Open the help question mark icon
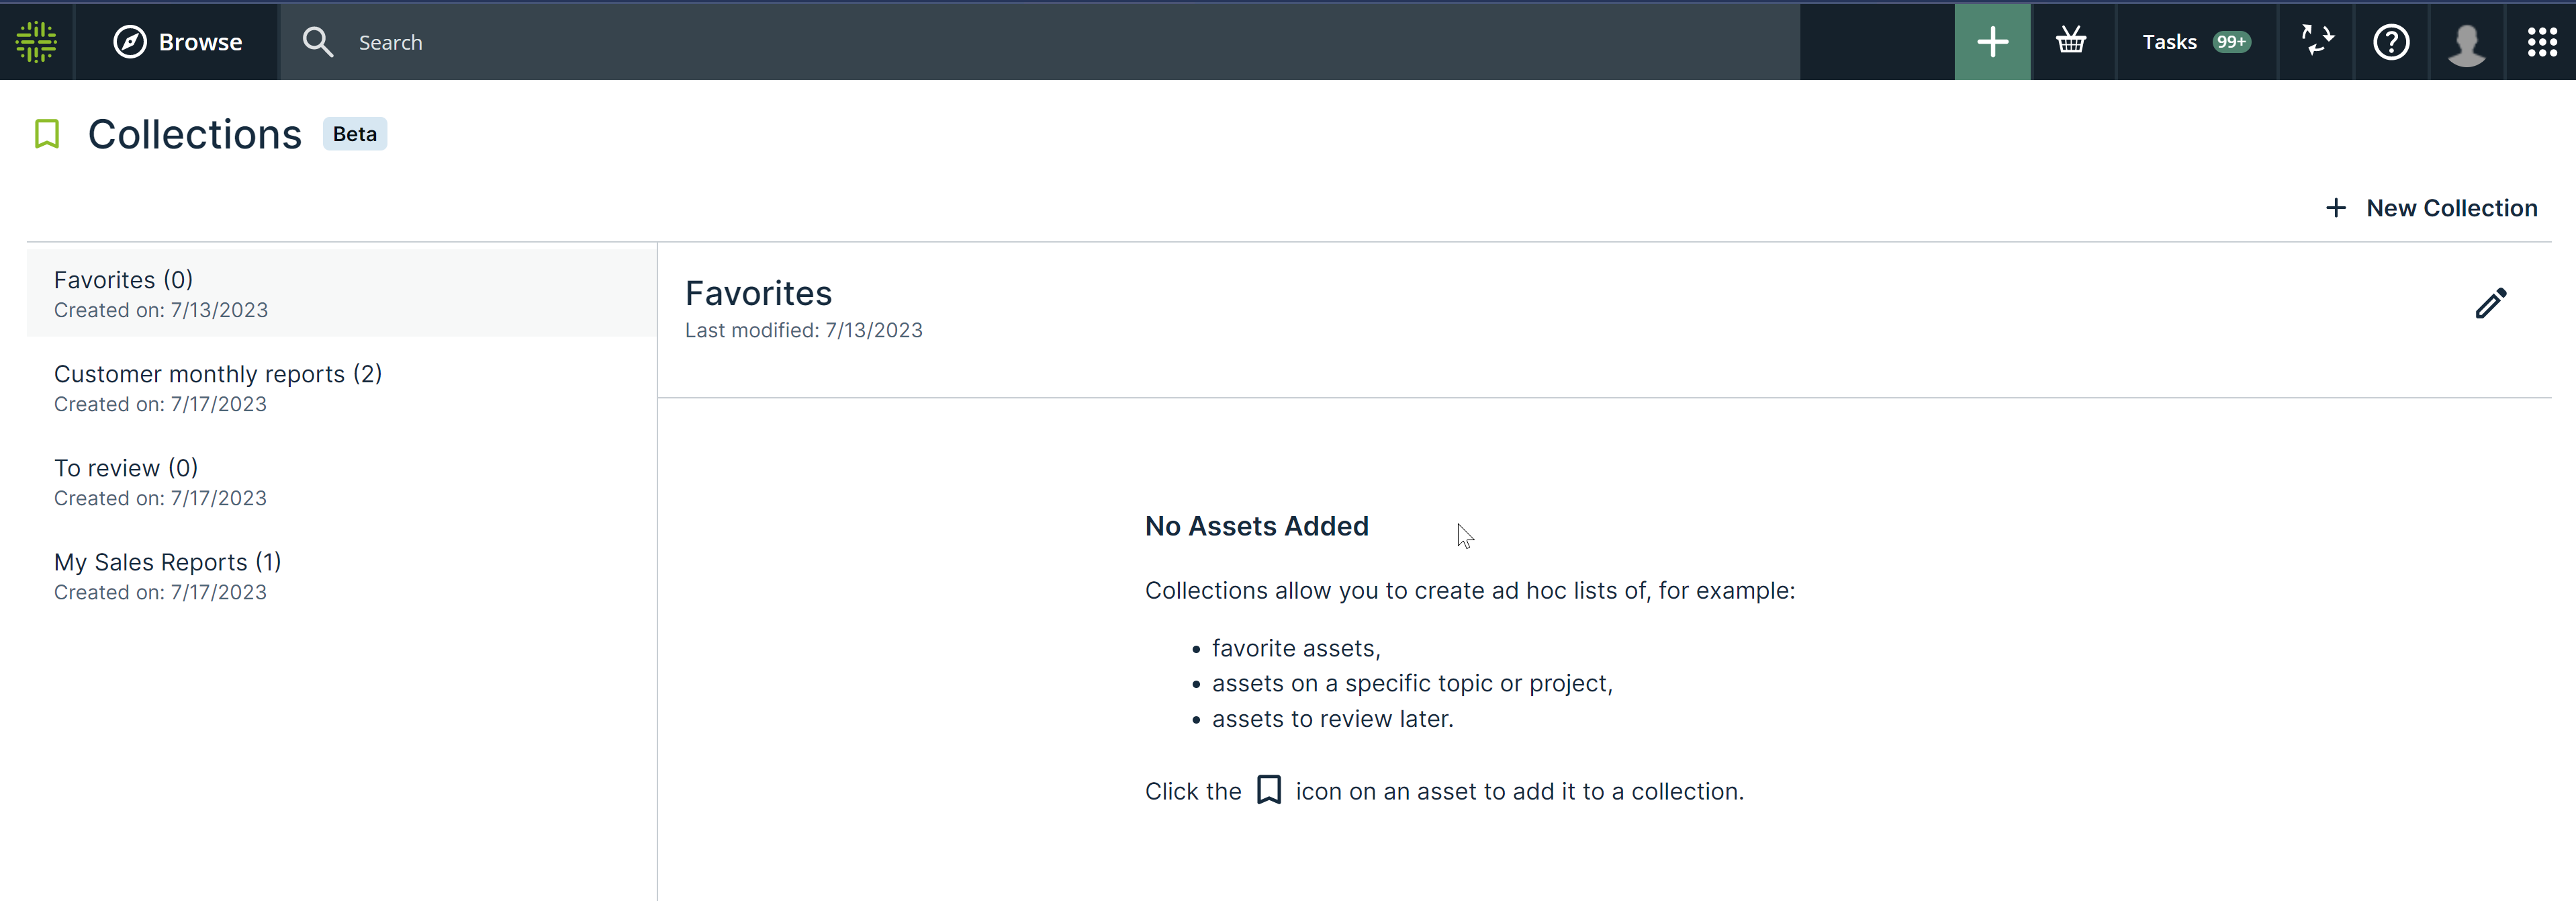 coord(2391,42)
